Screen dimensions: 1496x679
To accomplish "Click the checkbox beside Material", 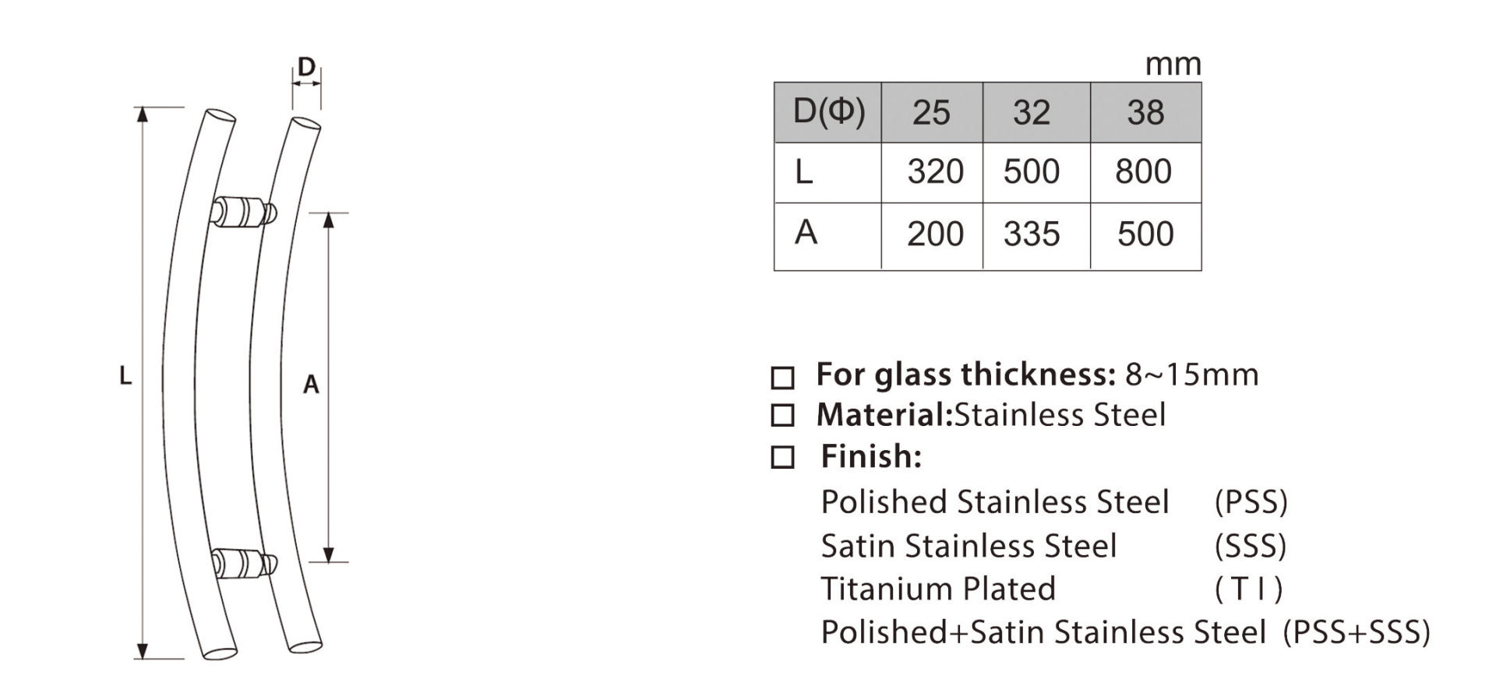I will pyautogui.click(x=782, y=416).
